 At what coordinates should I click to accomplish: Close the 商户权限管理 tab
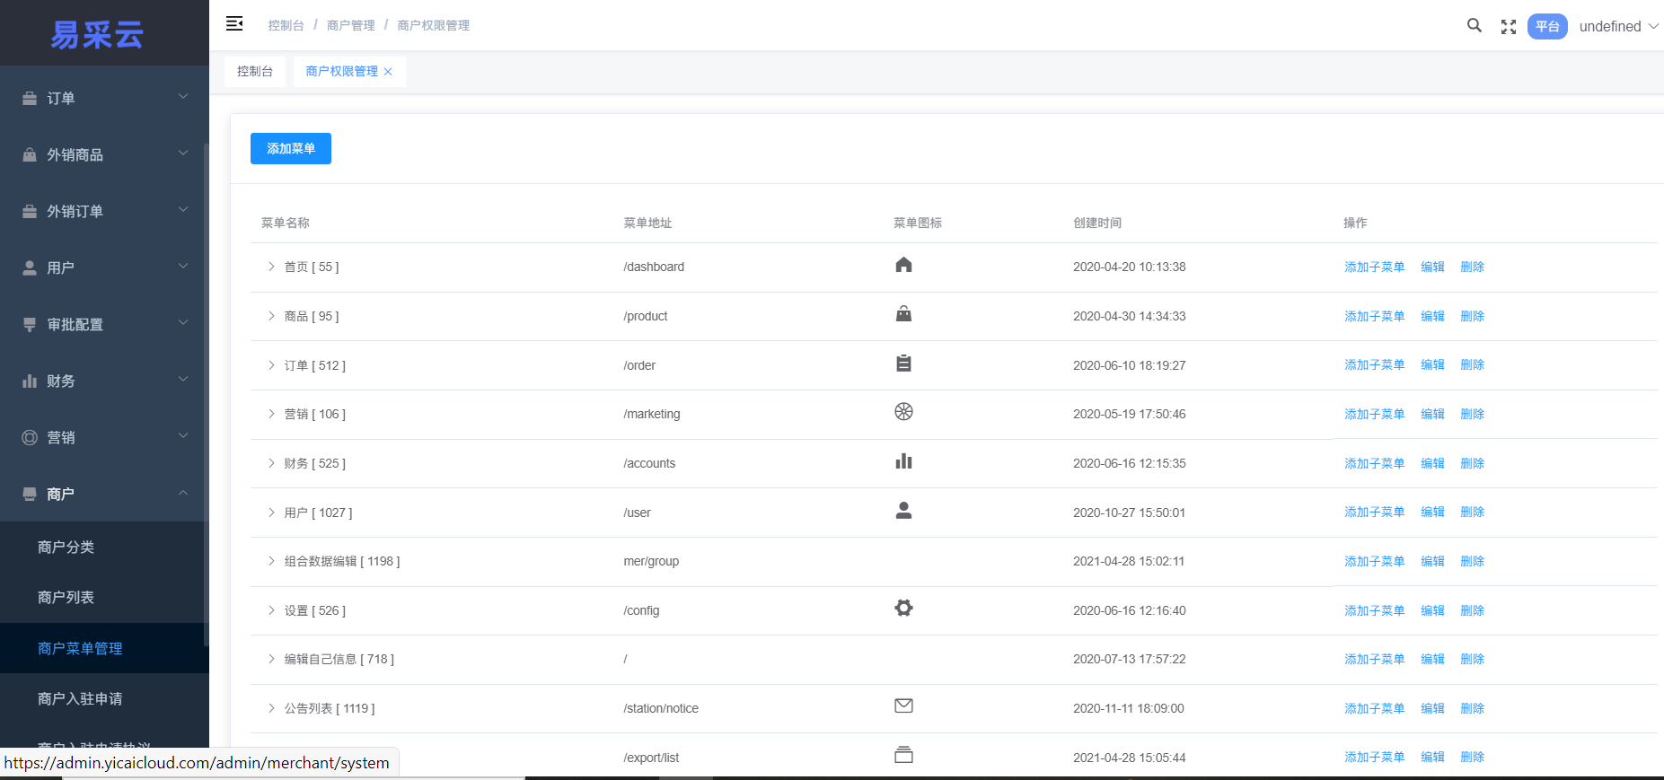pyautogui.click(x=388, y=72)
